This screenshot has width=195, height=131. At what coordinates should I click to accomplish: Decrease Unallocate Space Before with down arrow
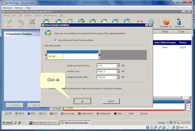[118, 67]
